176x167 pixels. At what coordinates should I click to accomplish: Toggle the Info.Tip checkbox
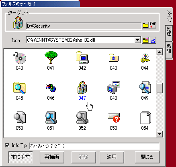click(x=7, y=145)
